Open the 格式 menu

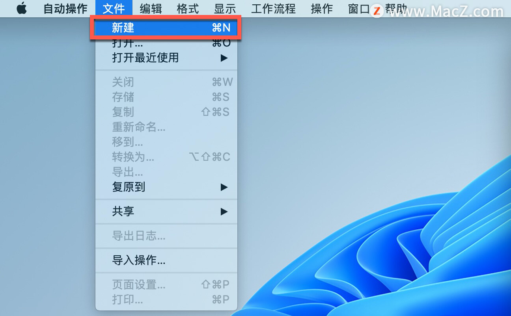[x=187, y=8]
